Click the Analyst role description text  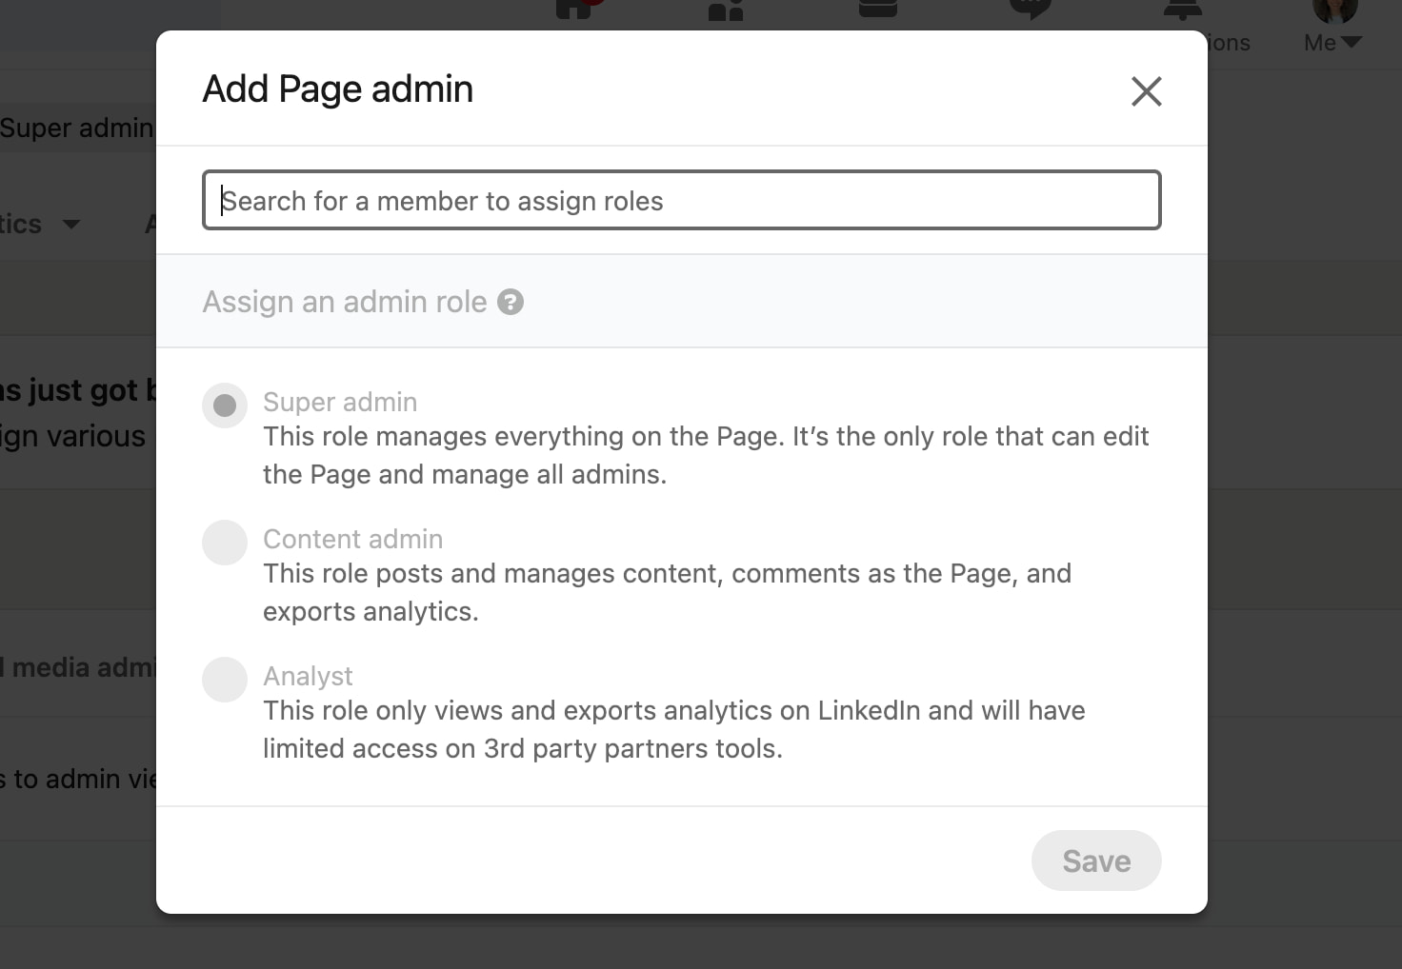pyautogui.click(x=673, y=729)
